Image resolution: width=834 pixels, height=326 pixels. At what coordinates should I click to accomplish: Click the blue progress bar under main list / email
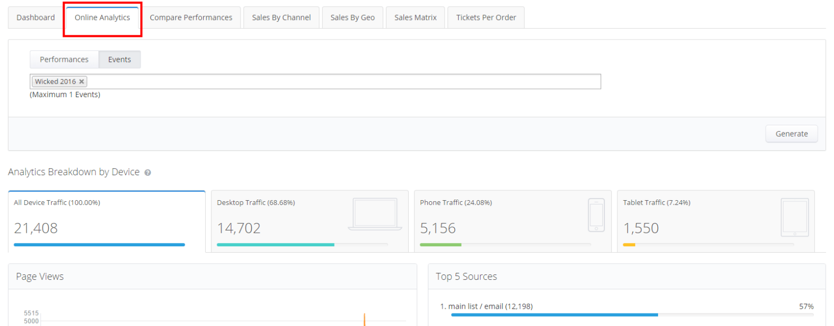(x=554, y=314)
